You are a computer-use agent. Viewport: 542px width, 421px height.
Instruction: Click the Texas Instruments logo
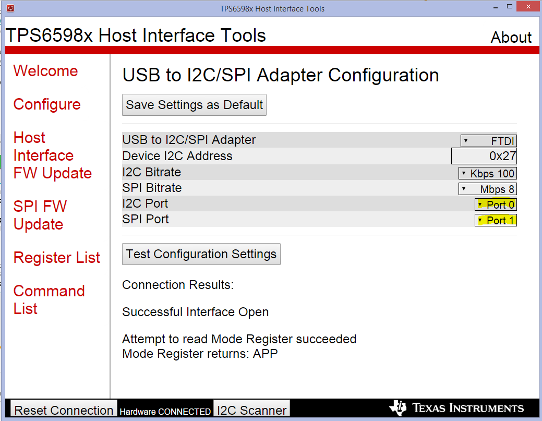tap(456, 408)
